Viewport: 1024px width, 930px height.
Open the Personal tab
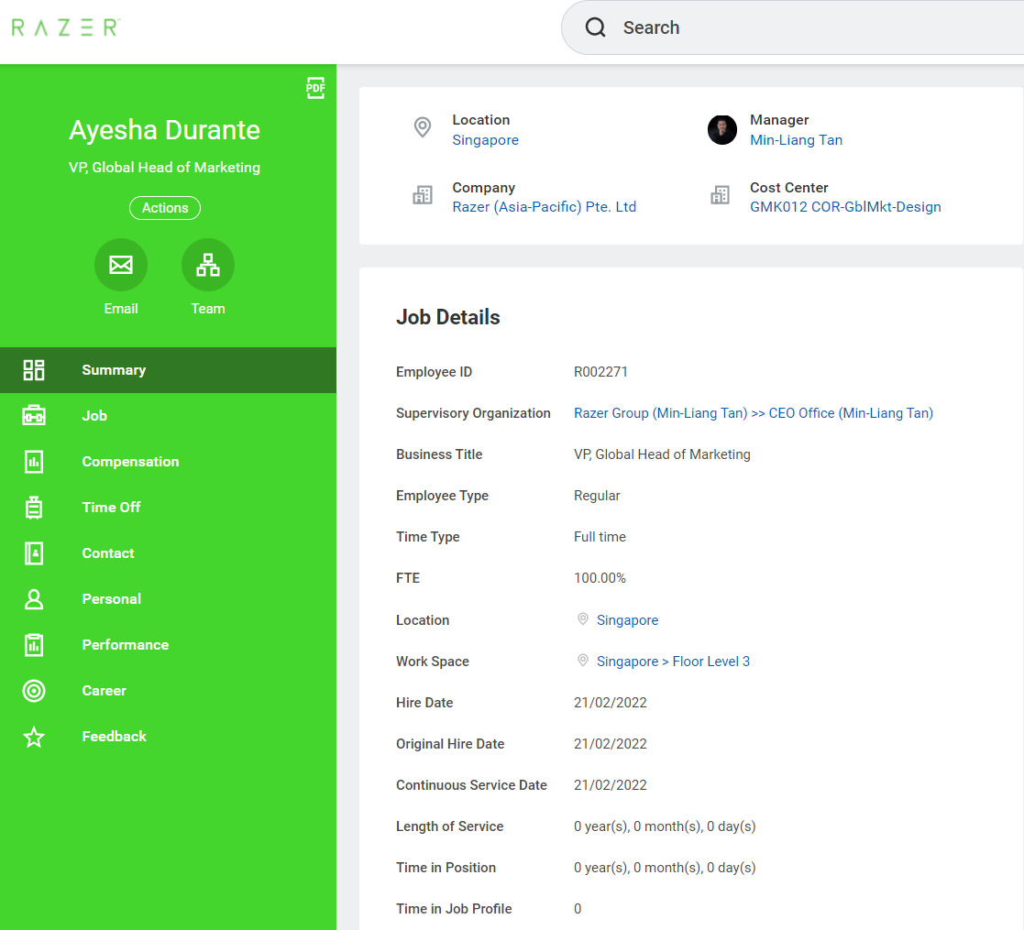(168, 599)
